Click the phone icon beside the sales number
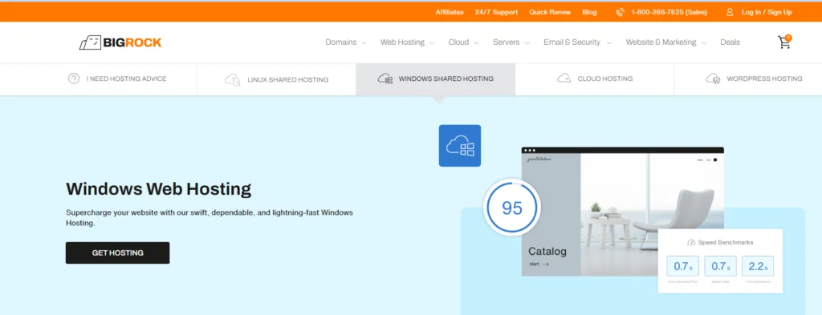 (x=621, y=12)
